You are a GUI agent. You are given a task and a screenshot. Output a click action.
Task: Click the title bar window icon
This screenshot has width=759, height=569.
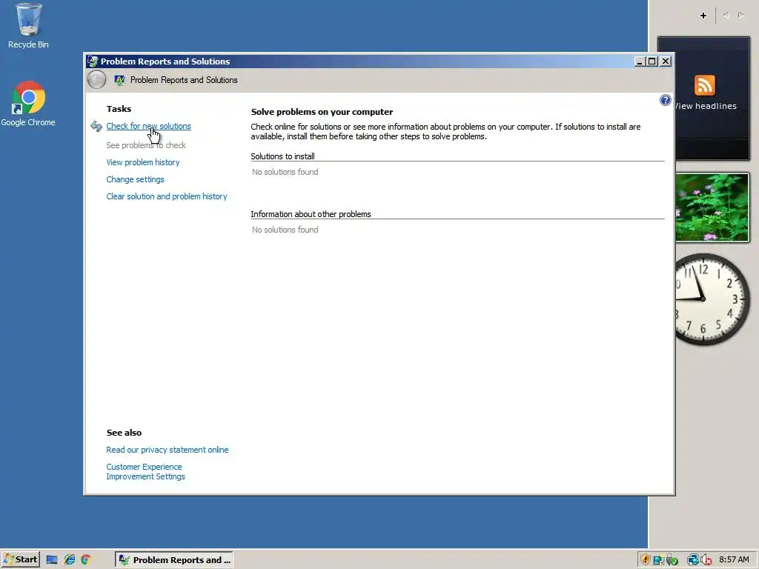[93, 61]
